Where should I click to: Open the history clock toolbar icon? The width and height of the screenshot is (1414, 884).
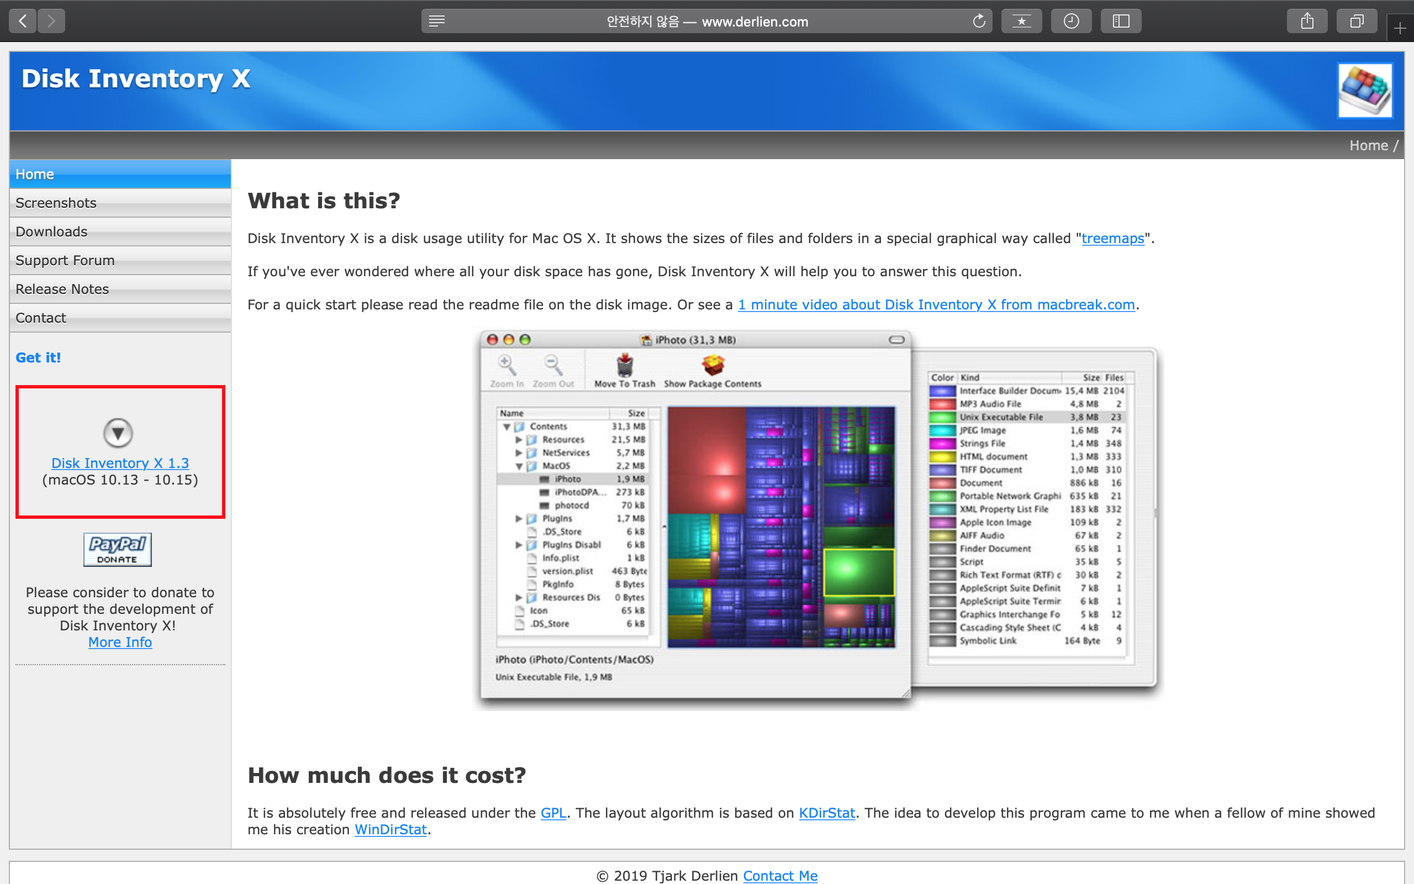1070,22
